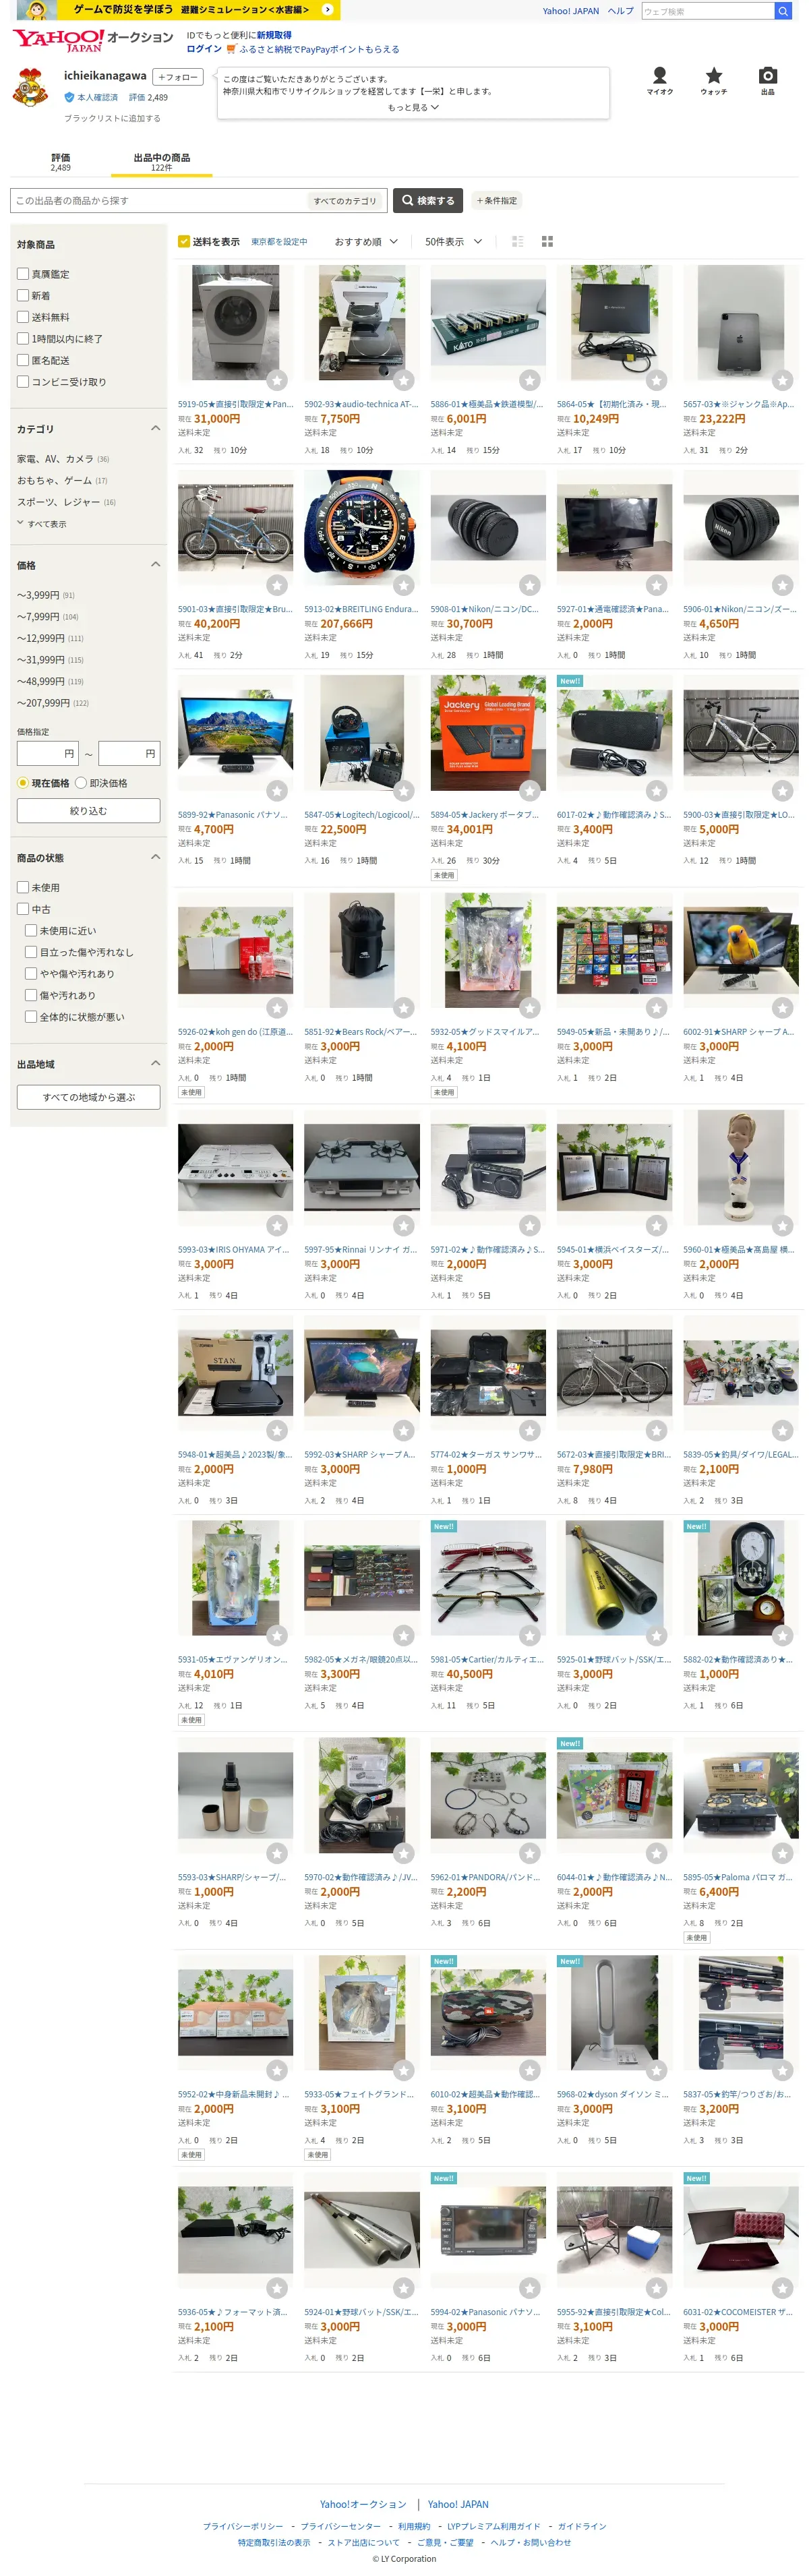
Task: Switch to grid view layout icon
Action: [x=547, y=242]
